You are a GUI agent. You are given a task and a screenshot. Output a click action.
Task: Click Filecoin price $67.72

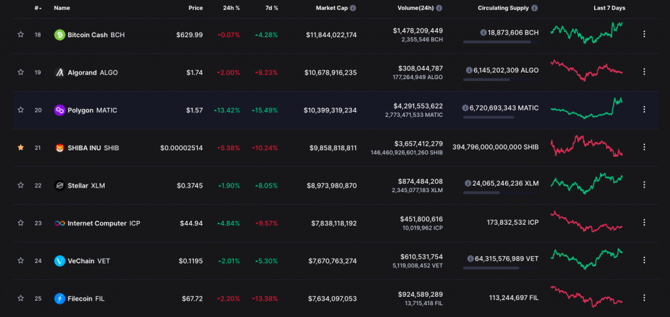click(x=192, y=299)
